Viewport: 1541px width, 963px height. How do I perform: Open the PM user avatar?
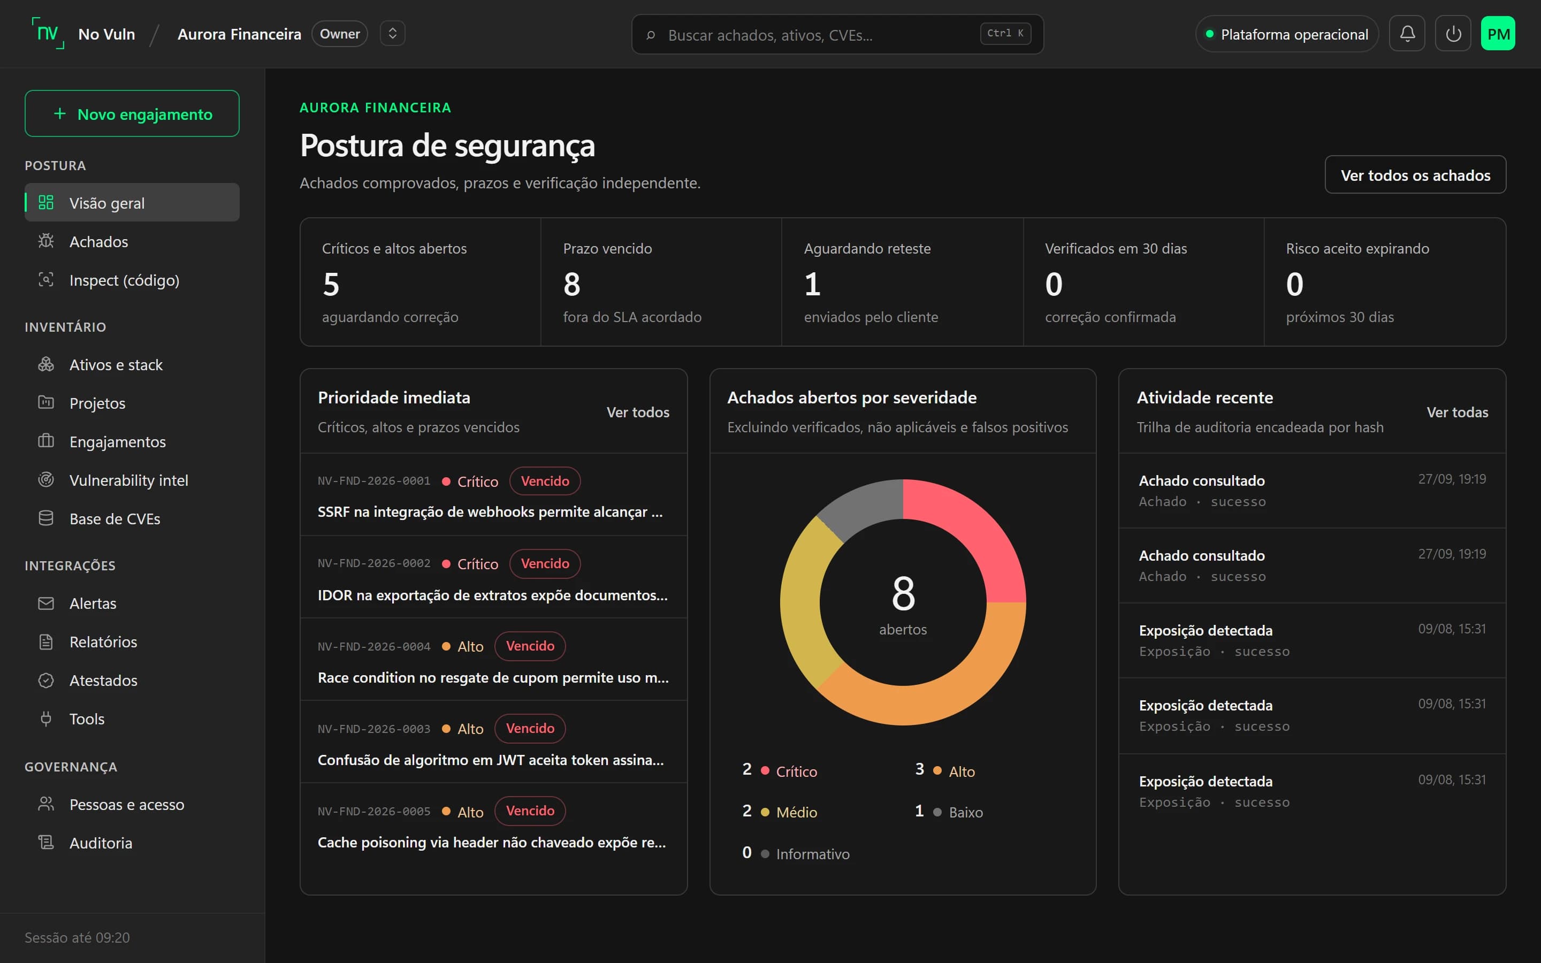pos(1498,34)
